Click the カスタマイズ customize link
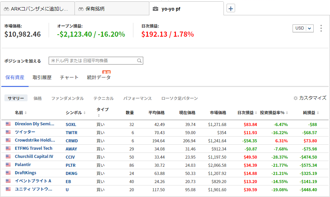This screenshot has height=197, width=330. coord(313,98)
